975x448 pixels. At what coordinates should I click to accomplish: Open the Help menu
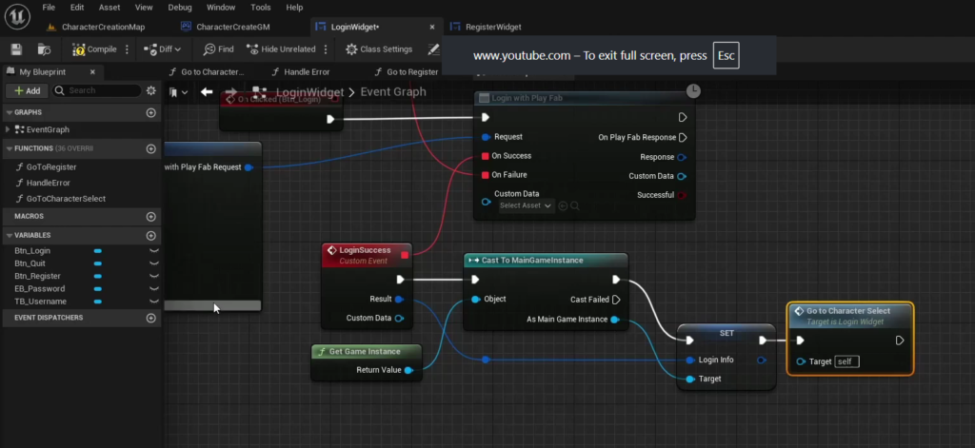(294, 8)
